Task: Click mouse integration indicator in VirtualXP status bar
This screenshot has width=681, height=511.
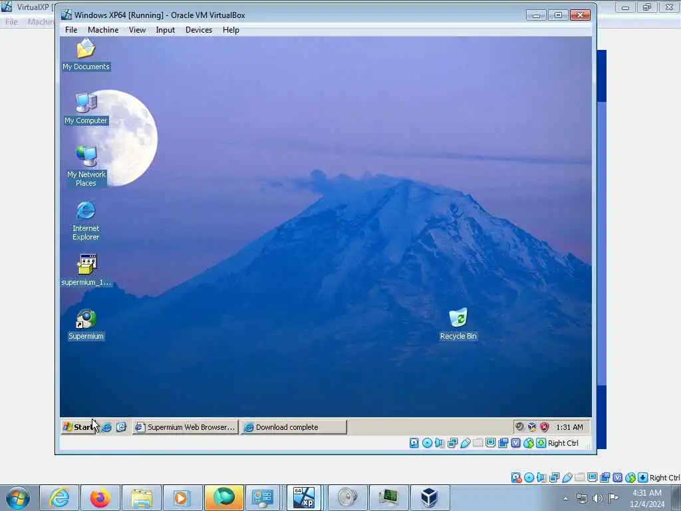Action: click(630, 478)
